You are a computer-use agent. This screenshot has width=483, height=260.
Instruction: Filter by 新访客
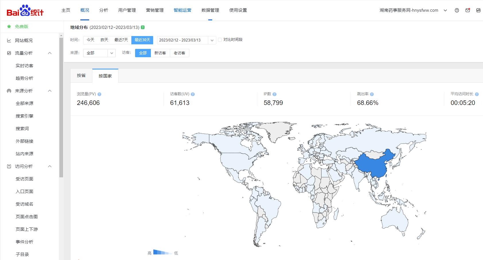pyautogui.click(x=160, y=53)
